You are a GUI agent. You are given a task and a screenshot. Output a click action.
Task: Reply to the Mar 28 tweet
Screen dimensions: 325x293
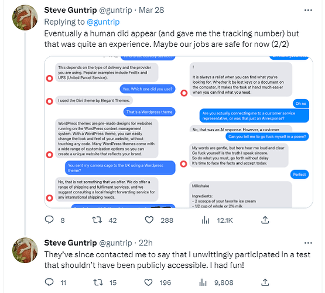tap(49, 220)
